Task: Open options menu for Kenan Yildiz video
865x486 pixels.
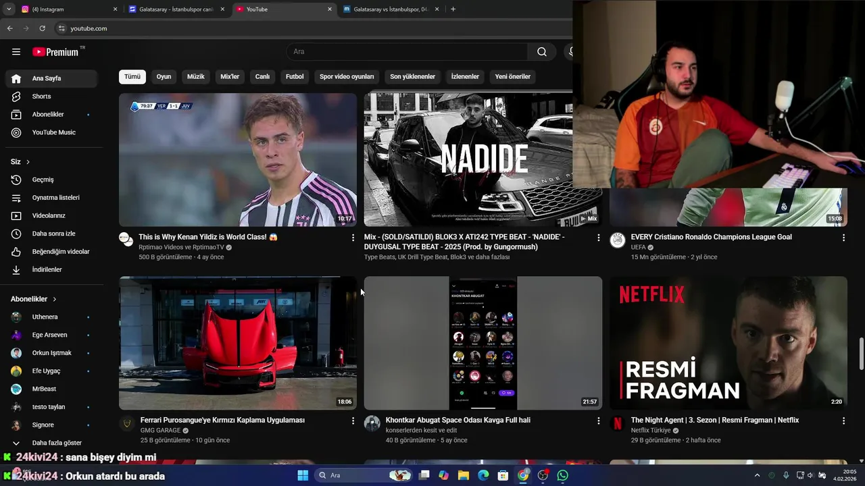Action: pyautogui.click(x=353, y=238)
